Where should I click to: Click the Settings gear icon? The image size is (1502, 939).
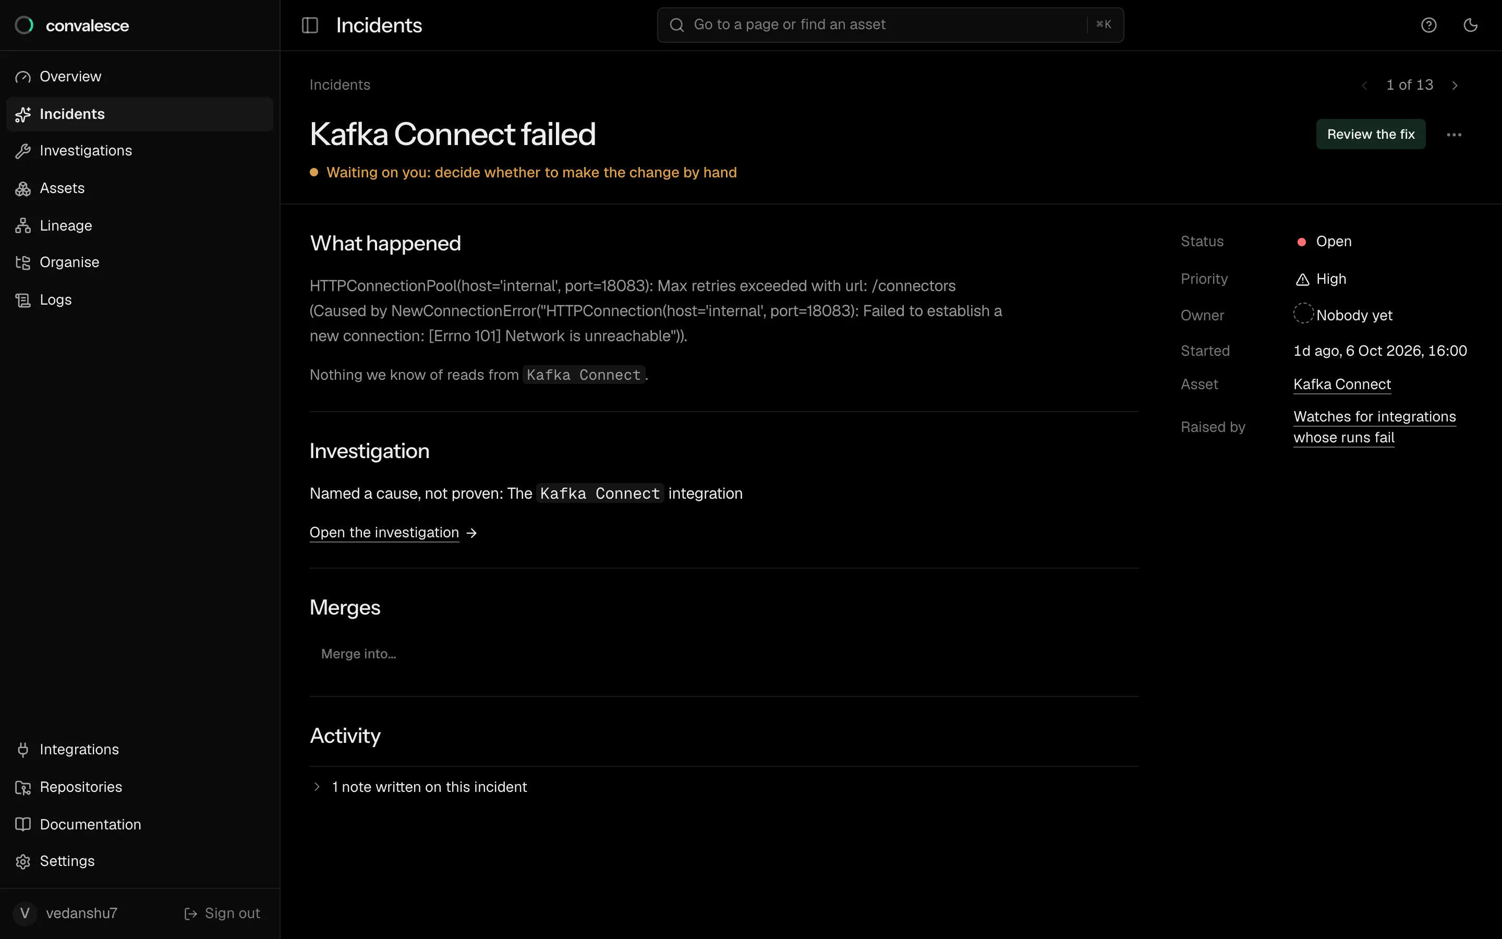[23, 861]
